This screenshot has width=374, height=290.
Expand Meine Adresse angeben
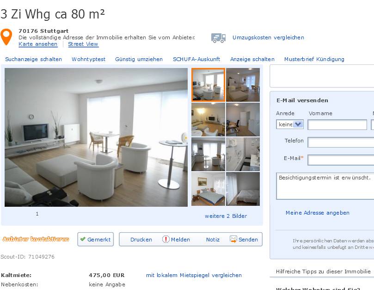[x=318, y=213]
